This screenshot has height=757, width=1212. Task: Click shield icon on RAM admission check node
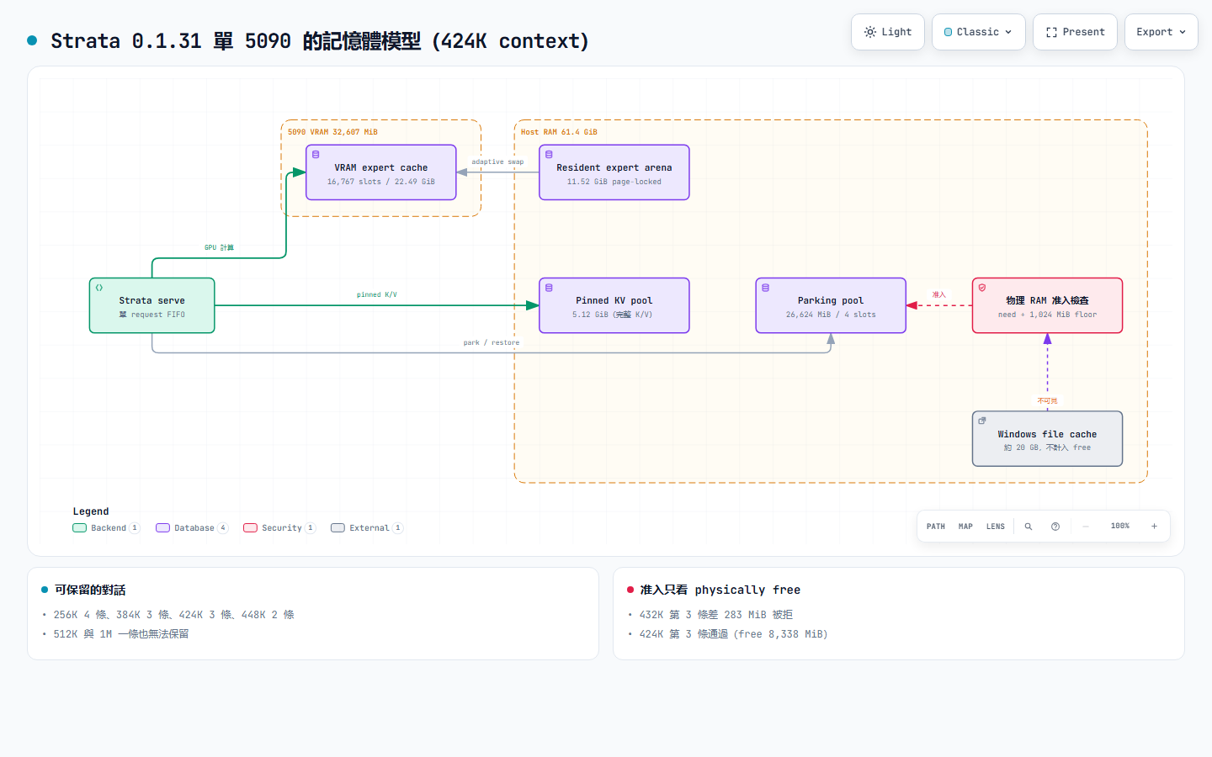pos(981,288)
